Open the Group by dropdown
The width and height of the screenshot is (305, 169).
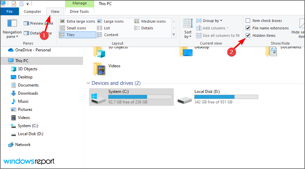click(x=209, y=21)
